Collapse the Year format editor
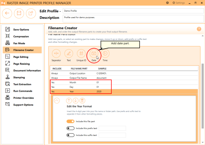This screenshot has width=205, height=145. [x=57, y=101]
